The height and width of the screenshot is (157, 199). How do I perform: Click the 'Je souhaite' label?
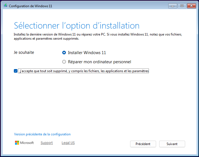[24, 52]
